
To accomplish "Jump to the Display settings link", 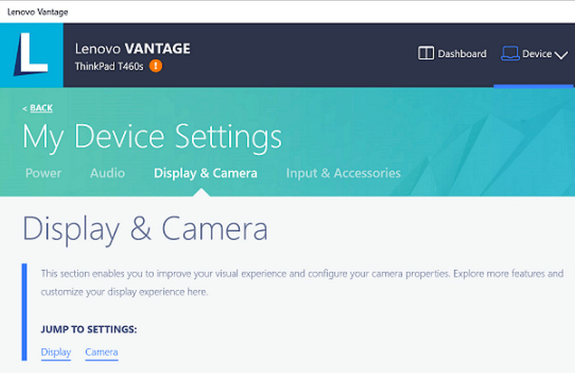I will point(56,352).
